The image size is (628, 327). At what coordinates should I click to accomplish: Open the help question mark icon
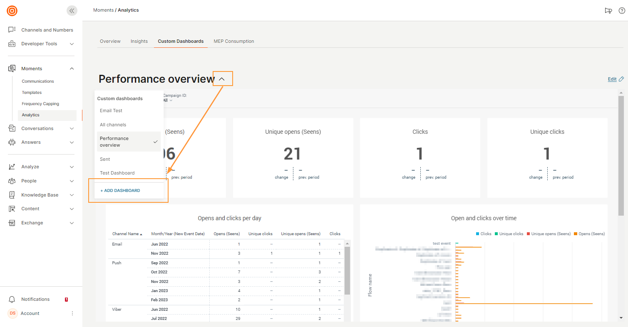click(622, 11)
